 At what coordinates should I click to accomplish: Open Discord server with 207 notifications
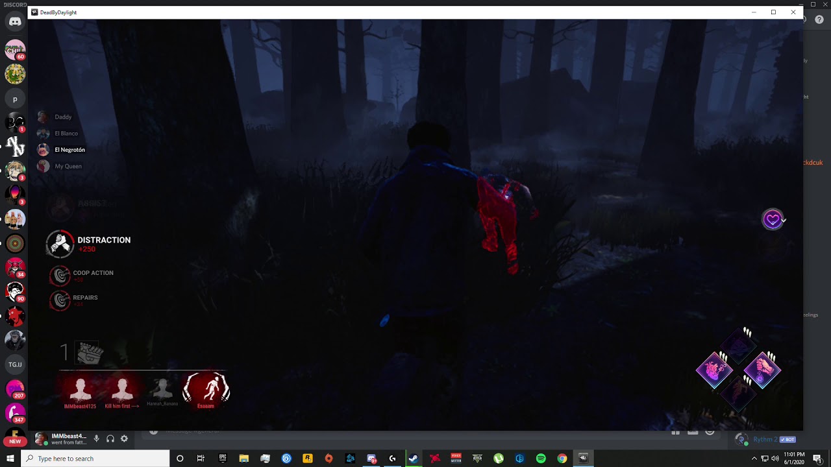pyautogui.click(x=15, y=389)
